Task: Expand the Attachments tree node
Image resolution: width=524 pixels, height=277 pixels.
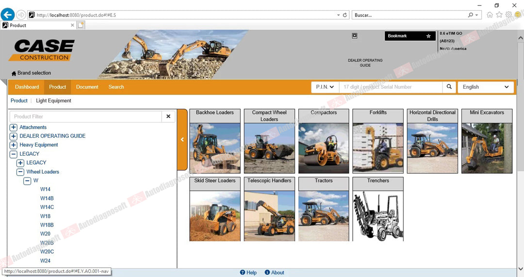Action: click(14, 127)
